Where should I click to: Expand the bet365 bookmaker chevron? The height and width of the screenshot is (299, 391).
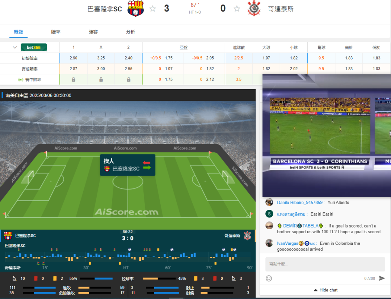click(x=15, y=47)
